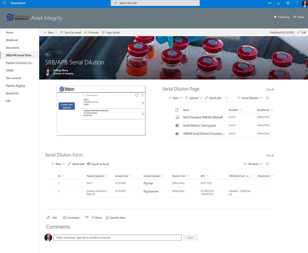
Task: Click Promote in command bar
Action: (91, 32)
